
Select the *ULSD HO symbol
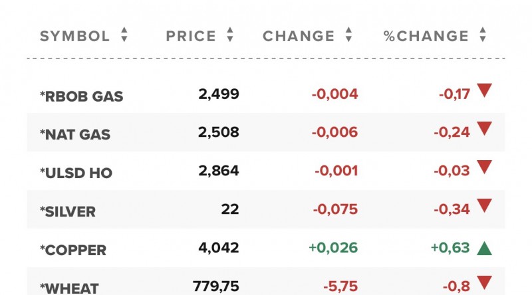pyautogui.click(x=76, y=173)
